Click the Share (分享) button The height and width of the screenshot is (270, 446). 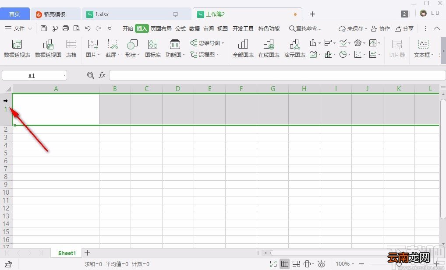[x=404, y=29]
